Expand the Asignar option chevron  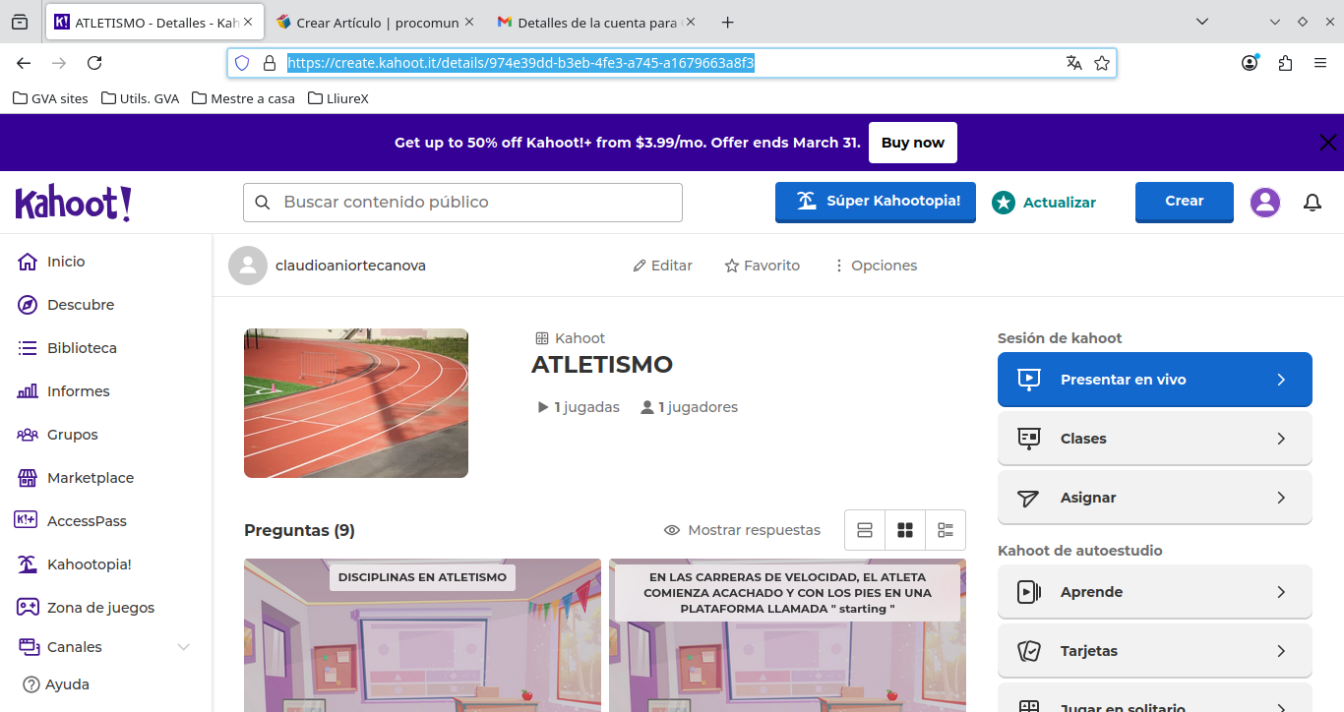tap(1280, 498)
